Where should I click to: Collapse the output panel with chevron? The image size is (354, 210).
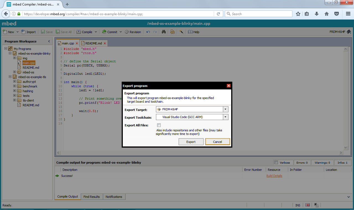coord(348,197)
